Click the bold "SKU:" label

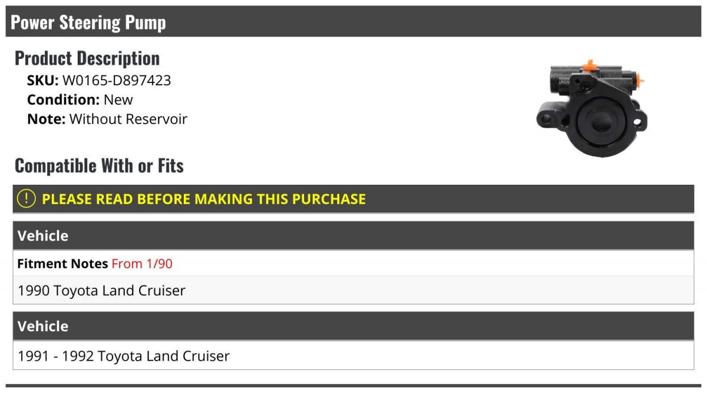coord(42,81)
